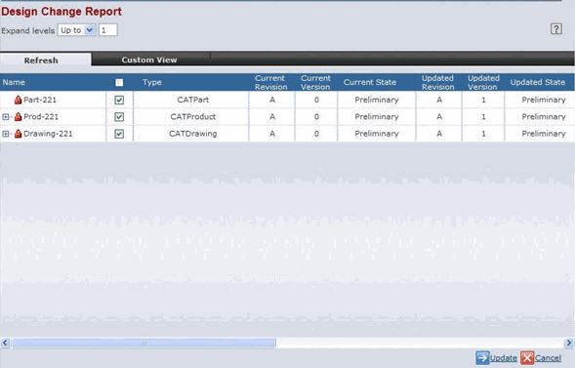Click the Design Change Report title
Viewport: 575px width, 368px height.
(x=62, y=12)
